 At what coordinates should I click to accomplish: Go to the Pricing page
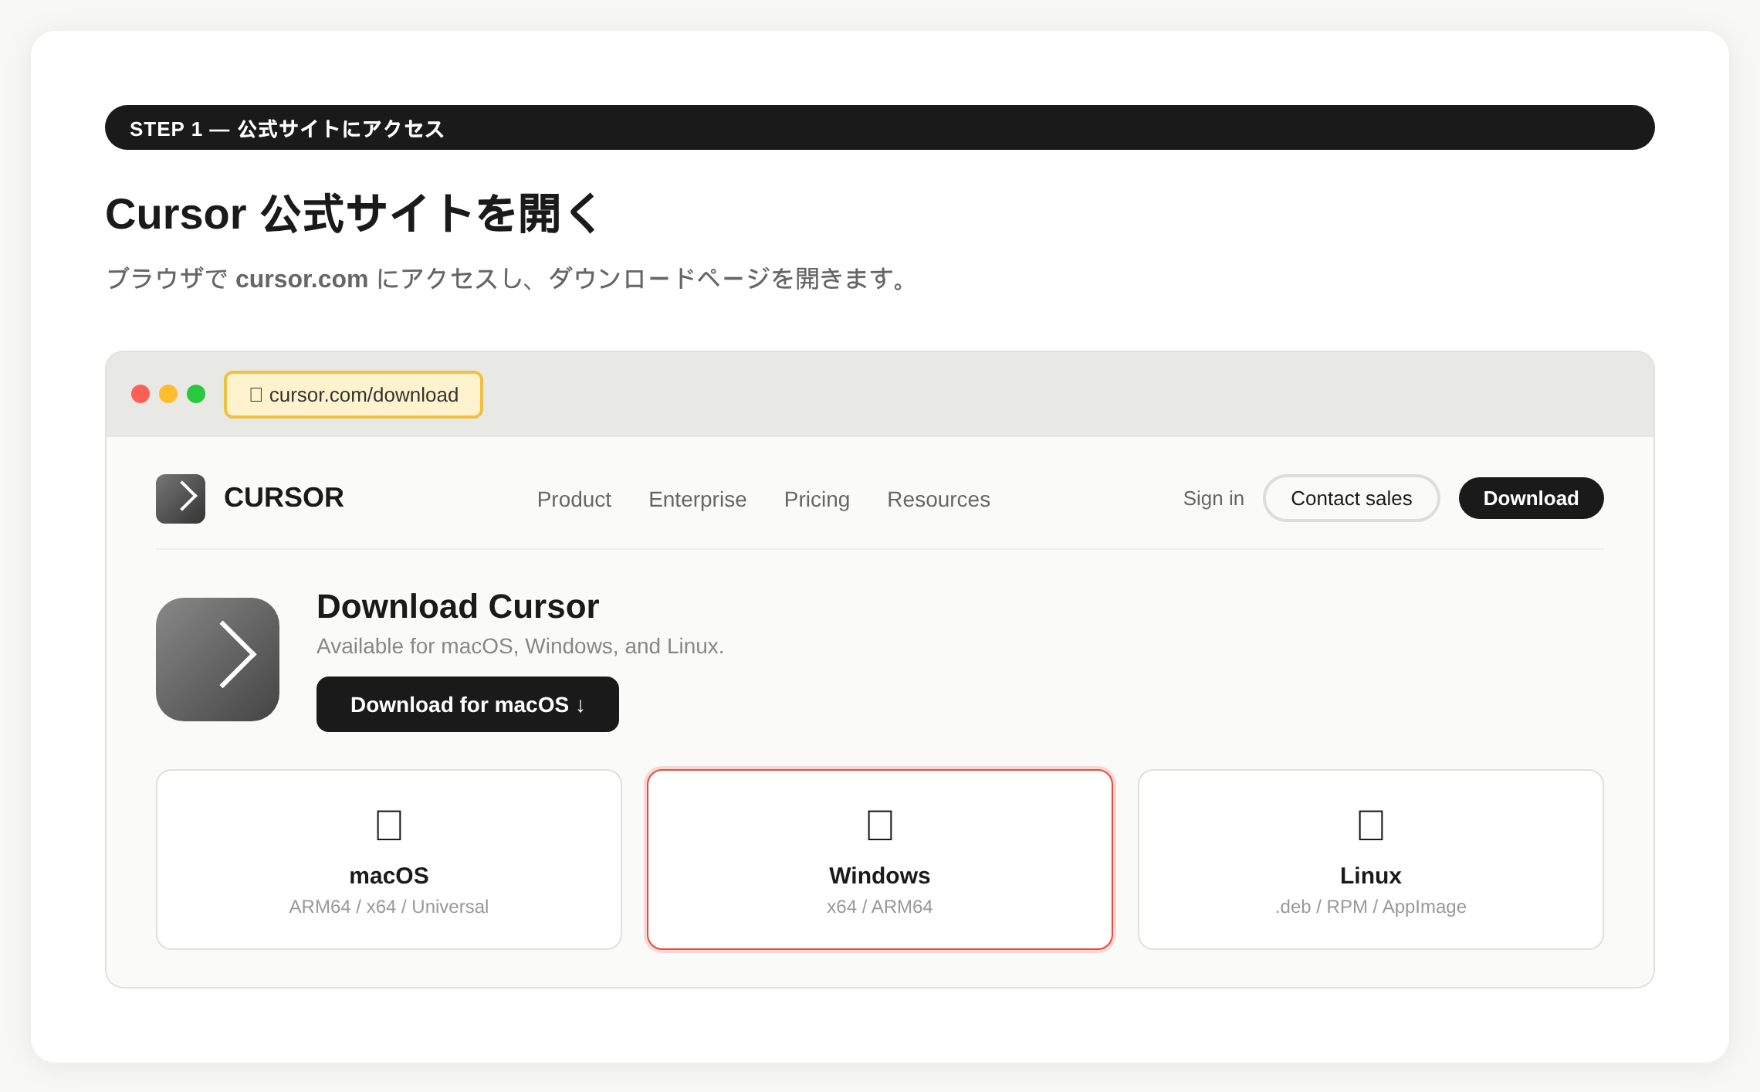[817, 499]
